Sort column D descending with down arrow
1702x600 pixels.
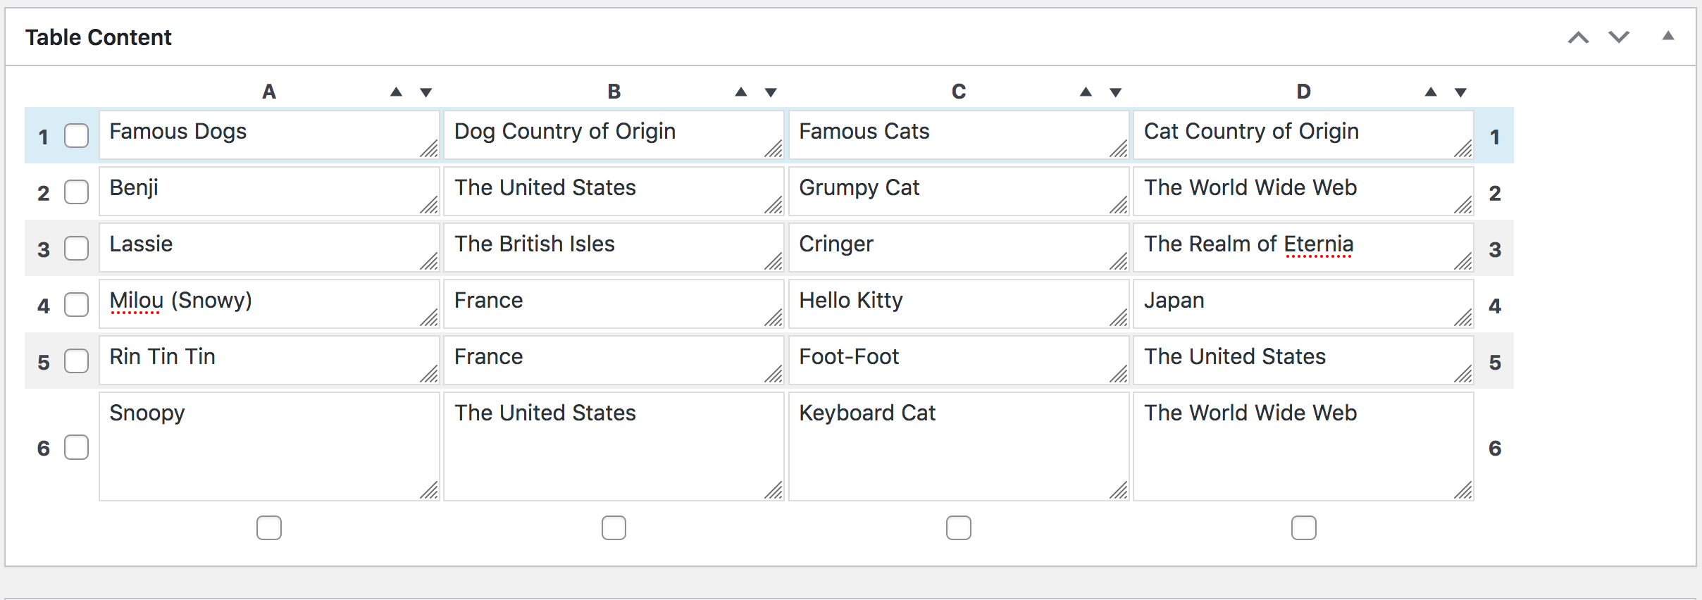(1460, 92)
